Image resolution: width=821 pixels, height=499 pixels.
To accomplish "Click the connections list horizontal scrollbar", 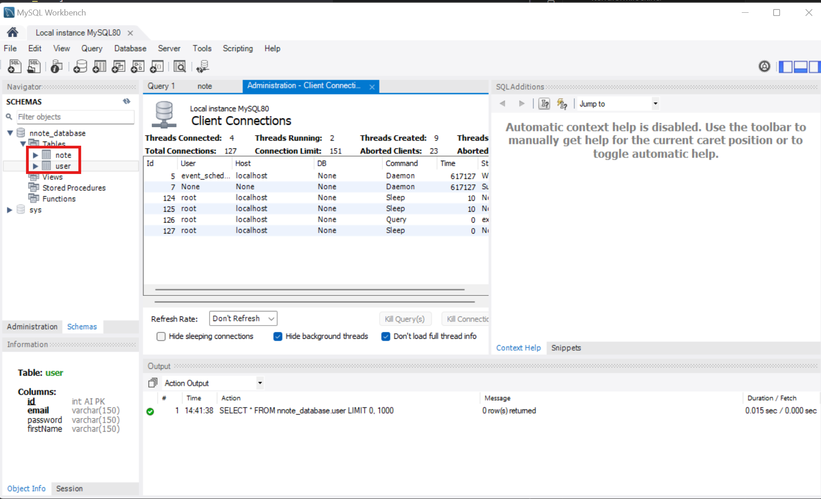I will (x=310, y=290).
